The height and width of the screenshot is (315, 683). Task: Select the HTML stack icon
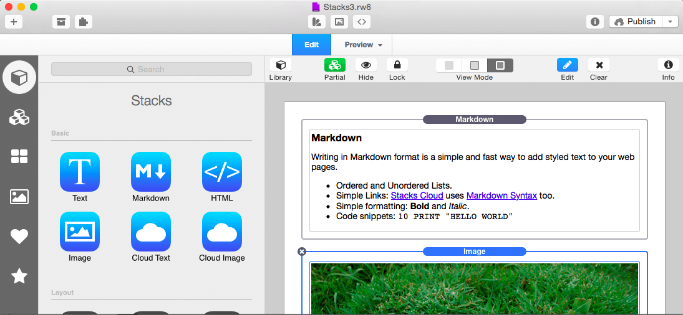221,172
